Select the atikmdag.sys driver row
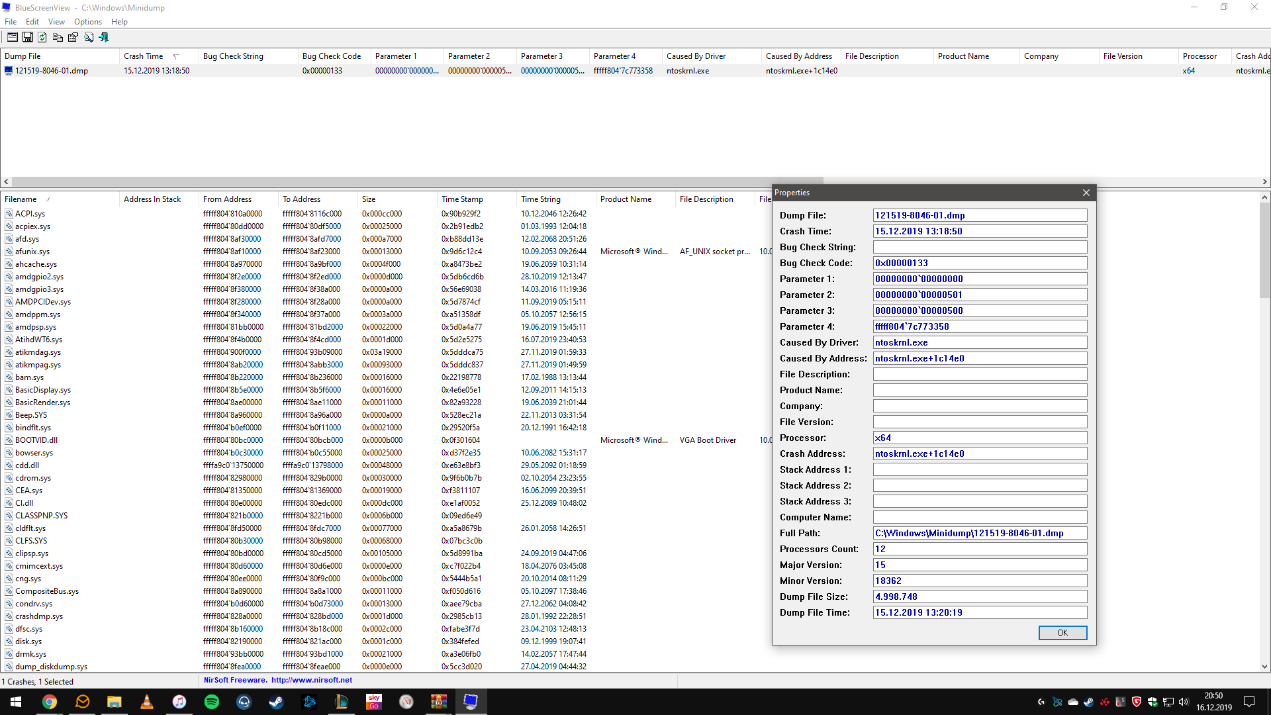 pos(38,352)
